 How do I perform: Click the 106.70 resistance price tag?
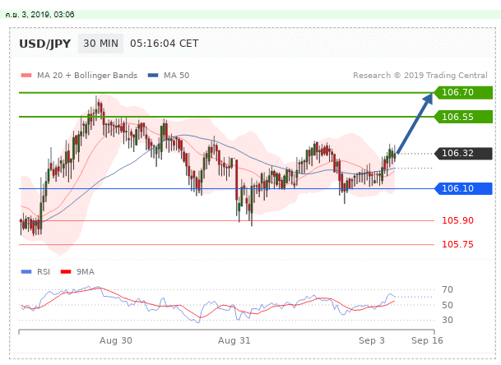pyautogui.click(x=463, y=93)
